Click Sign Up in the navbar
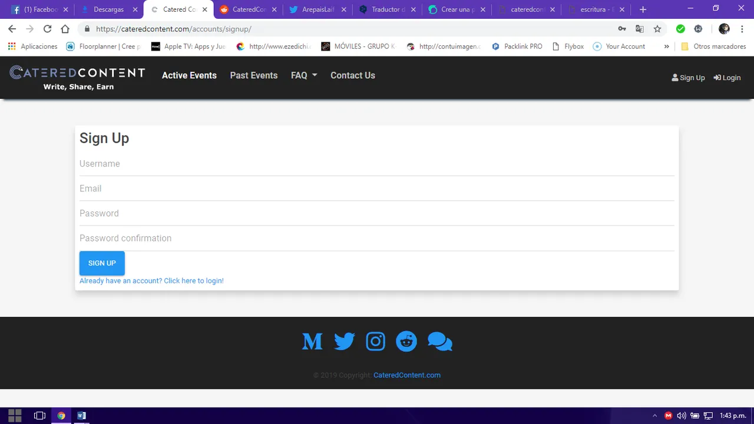 click(x=688, y=78)
